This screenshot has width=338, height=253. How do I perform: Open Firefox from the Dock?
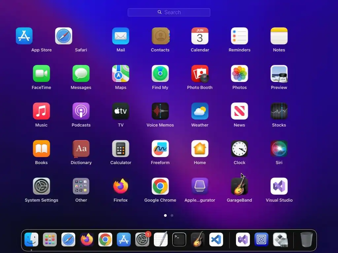(87, 239)
